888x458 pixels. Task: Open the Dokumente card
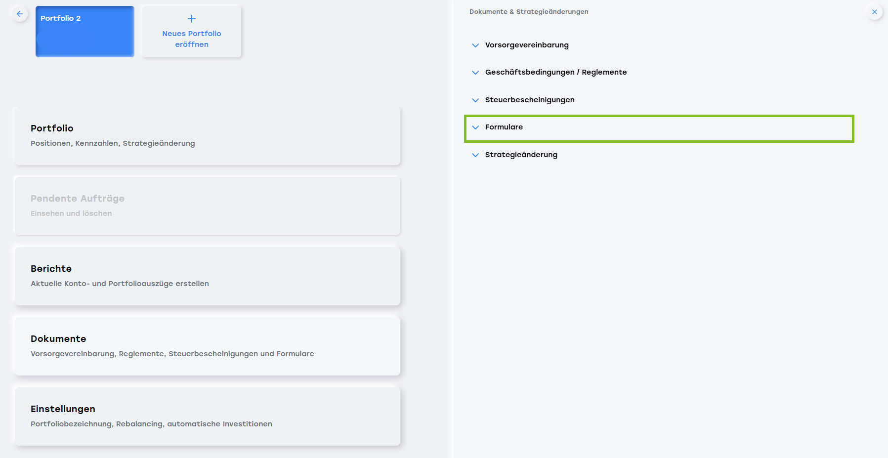(208, 346)
